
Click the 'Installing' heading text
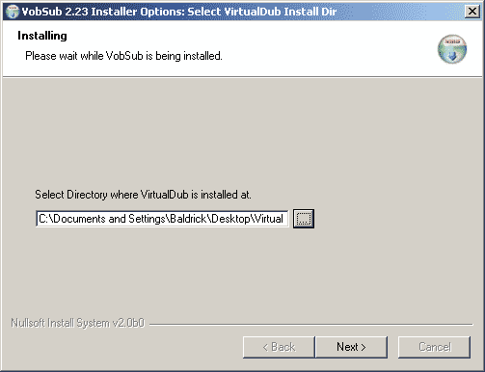(42, 36)
